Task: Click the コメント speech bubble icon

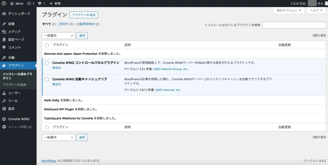Action: click(x=4, y=47)
